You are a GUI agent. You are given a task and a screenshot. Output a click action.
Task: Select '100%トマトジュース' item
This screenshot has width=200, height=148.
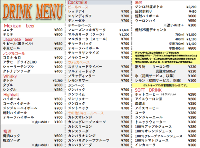pos(152,140)
